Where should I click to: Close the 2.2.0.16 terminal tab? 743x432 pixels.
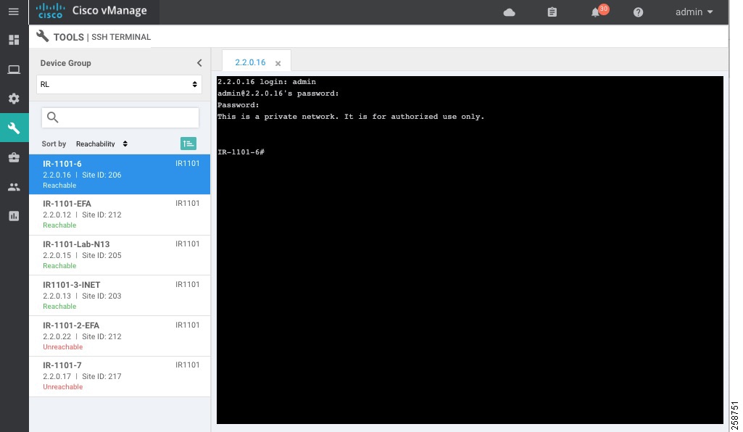(278, 64)
